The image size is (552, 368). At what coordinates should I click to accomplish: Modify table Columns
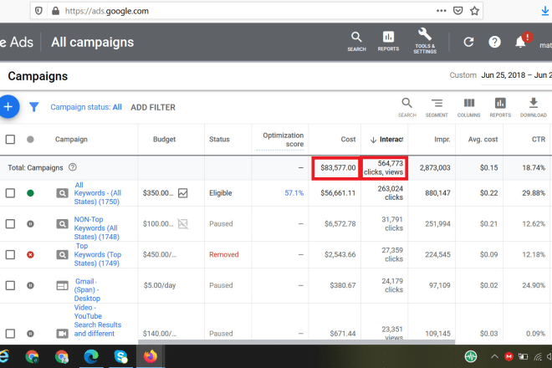(x=468, y=107)
